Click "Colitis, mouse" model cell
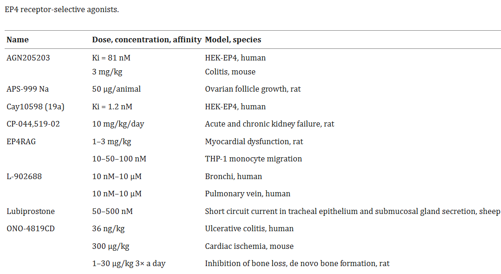 pos(230,72)
